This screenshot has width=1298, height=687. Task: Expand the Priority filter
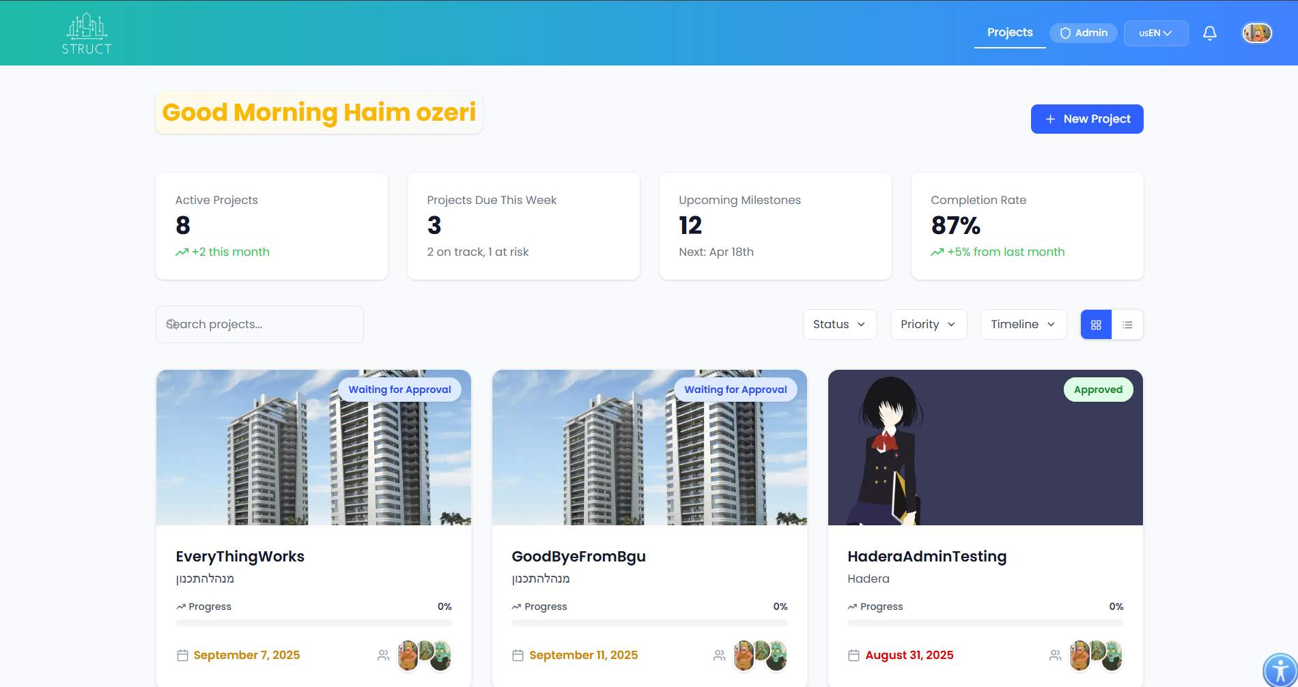[x=928, y=324]
